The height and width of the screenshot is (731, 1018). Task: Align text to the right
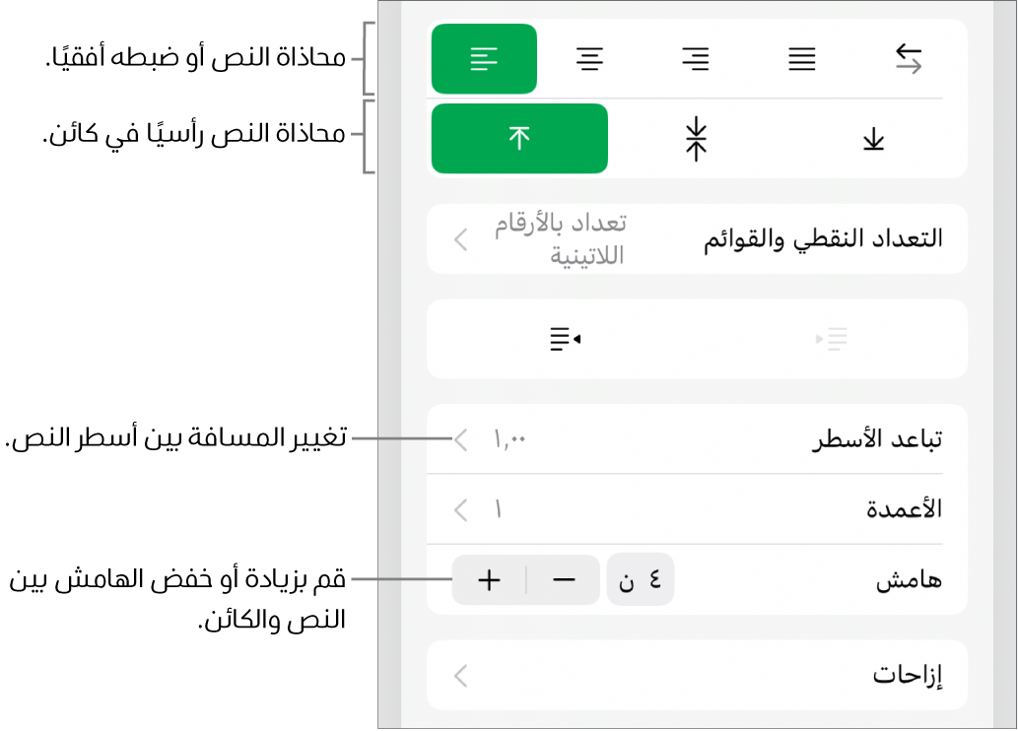coord(696,59)
